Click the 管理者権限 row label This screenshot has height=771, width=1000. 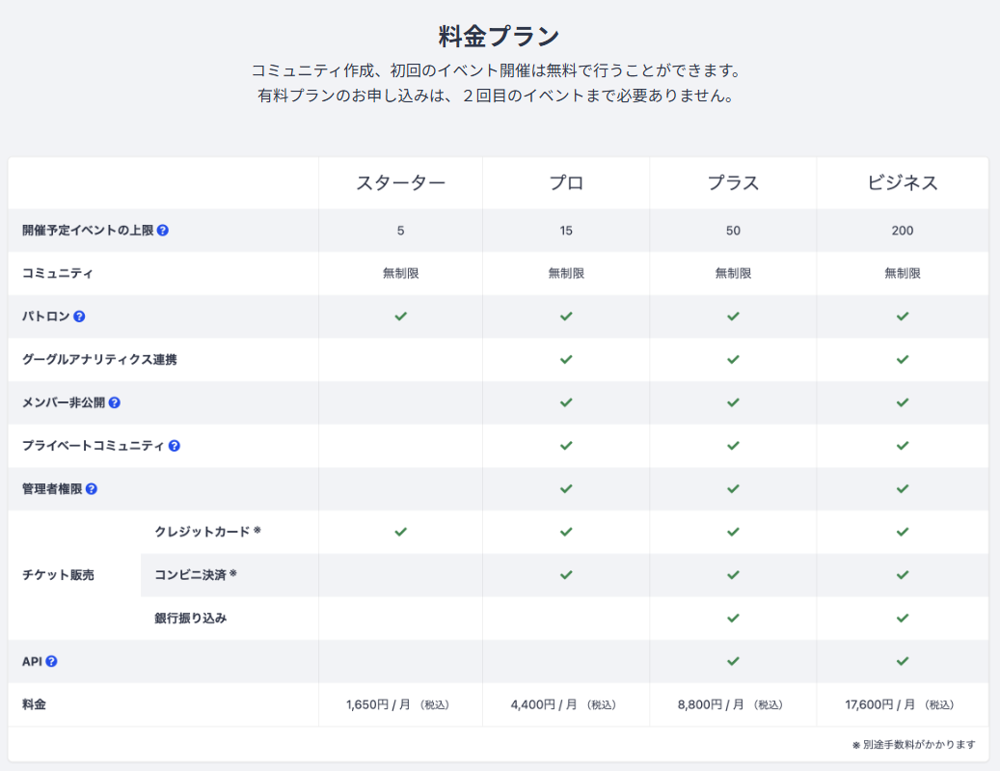[52, 489]
